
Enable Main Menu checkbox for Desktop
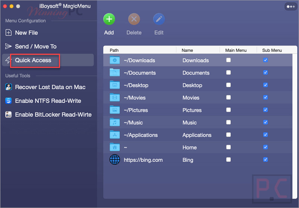tap(229, 85)
